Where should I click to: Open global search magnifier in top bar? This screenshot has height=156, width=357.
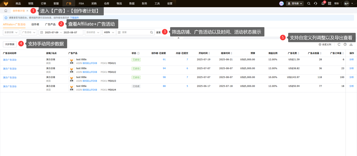(x=309, y=3)
